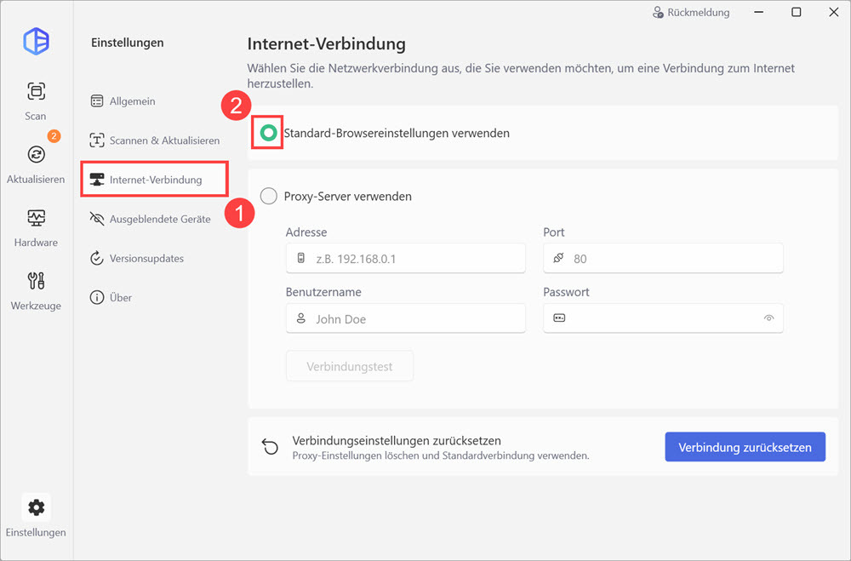Click the Proxy-Einstellungen löschen description text

point(441,455)
